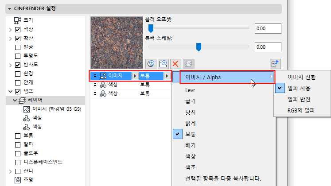Image resolution: width=331 pixels, height=186 pixels.
Task: Collapse the 레이어 tree node
Action: tap(15, 101)
